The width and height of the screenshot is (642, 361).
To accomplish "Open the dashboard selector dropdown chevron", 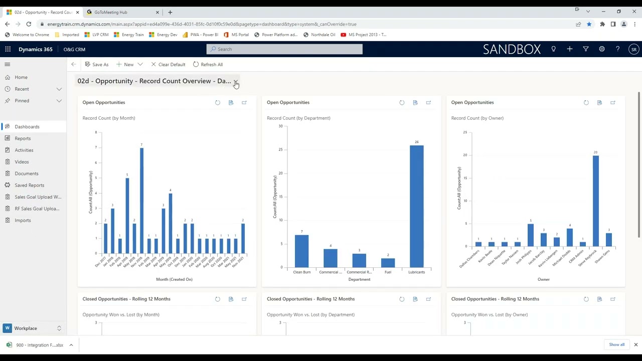I will pyautogui.click(x=236, y=81).
